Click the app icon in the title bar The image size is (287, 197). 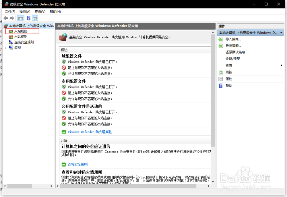pos(7,4)
